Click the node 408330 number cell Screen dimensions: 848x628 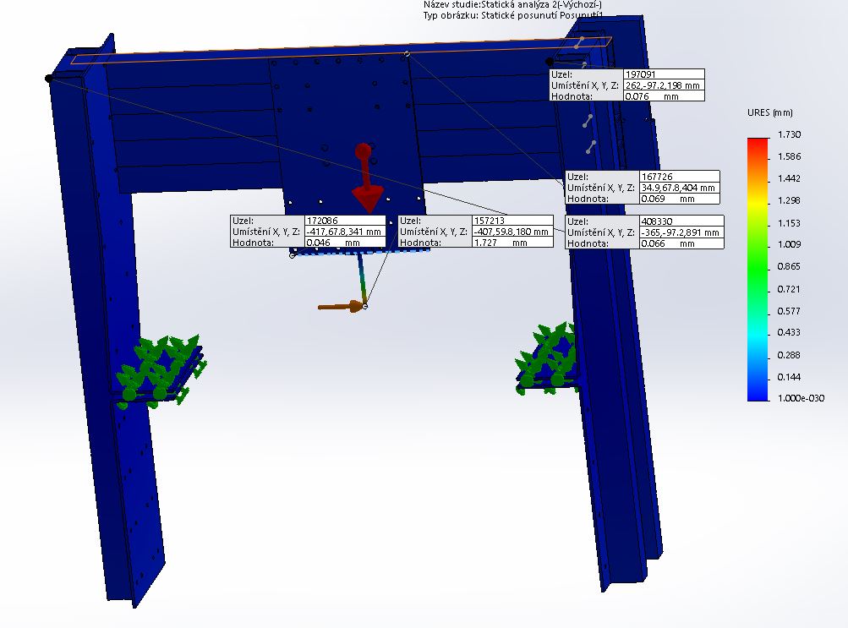click(x=681, y=221)
